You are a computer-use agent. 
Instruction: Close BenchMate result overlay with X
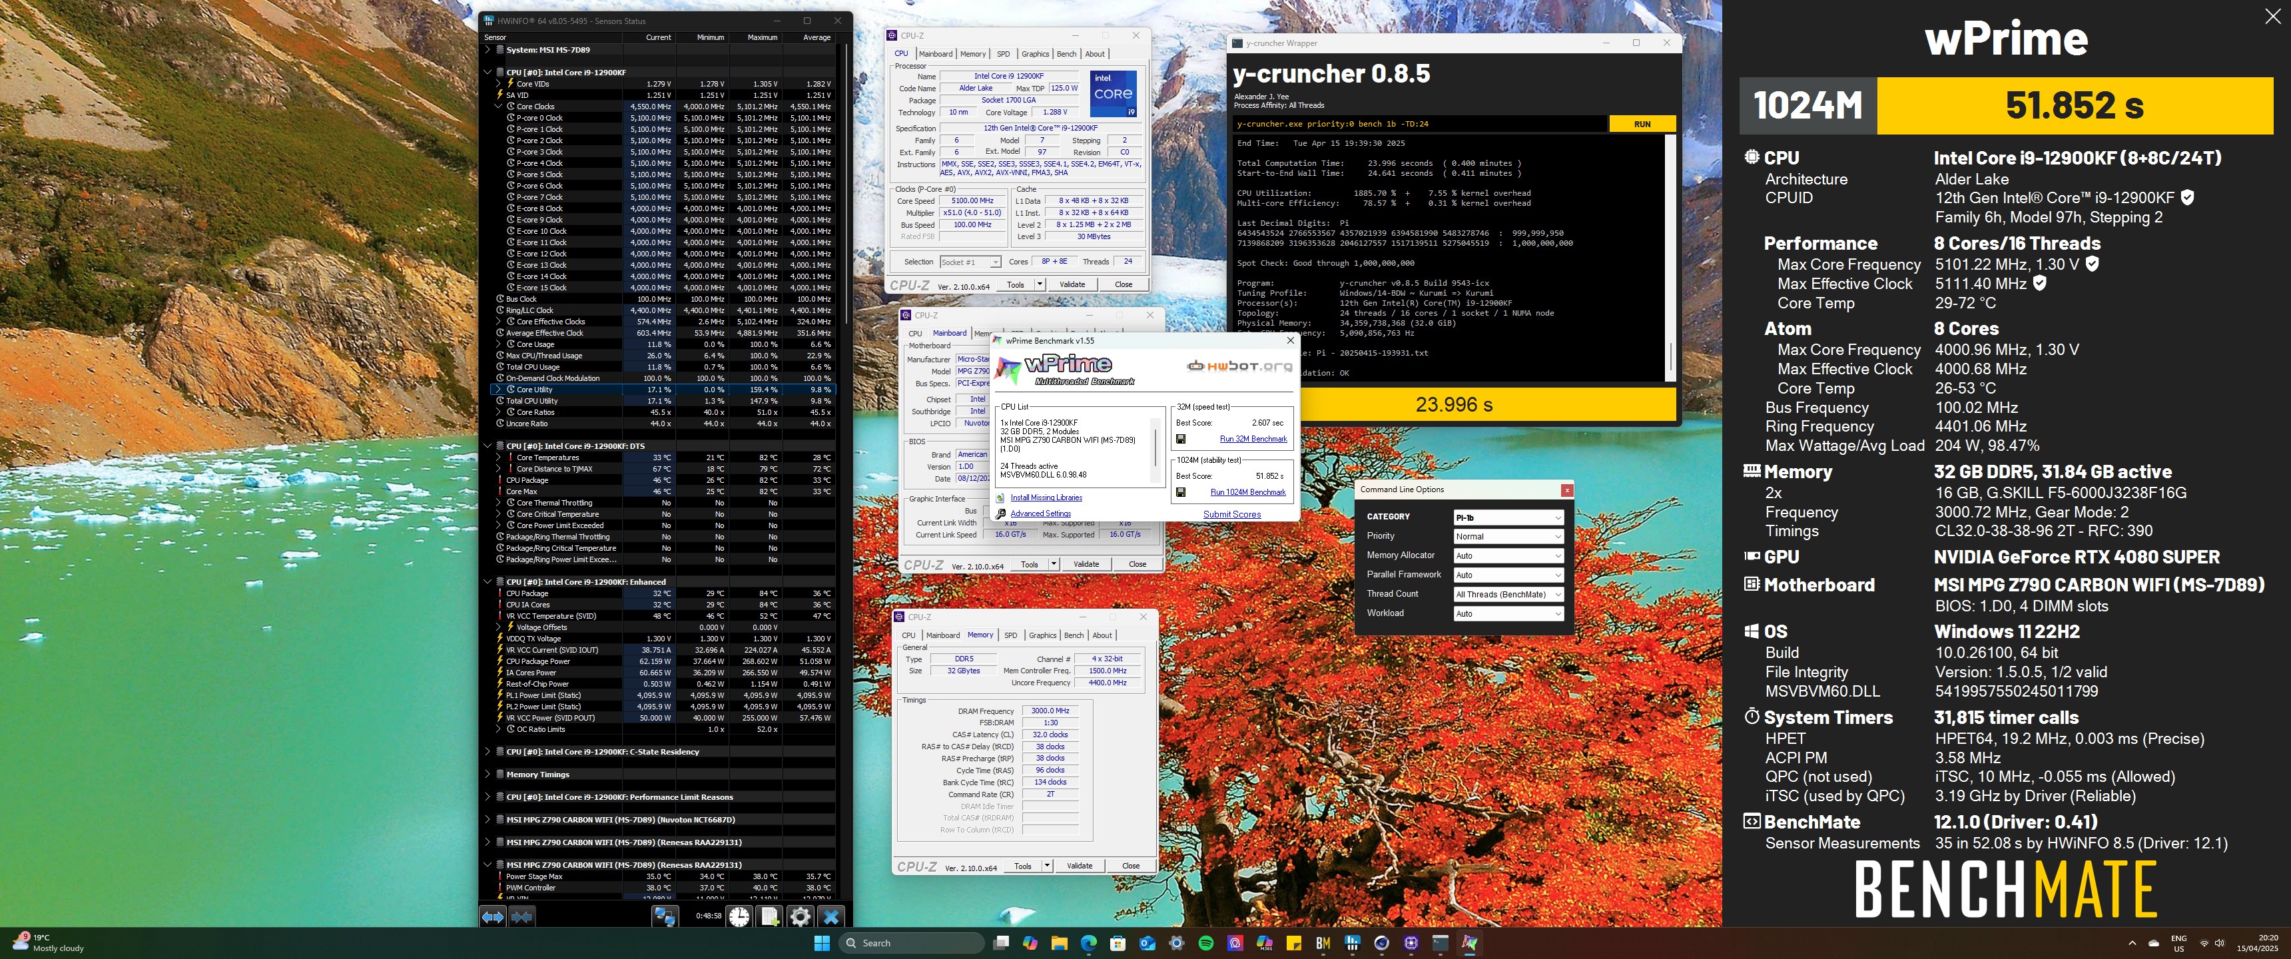(x=2272, y=16)
